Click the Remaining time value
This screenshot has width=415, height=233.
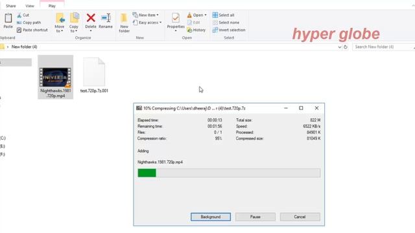[215, 126]
